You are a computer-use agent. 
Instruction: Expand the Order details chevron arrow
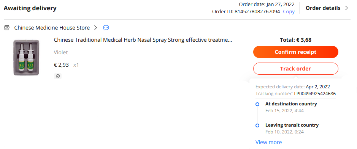[x=346, y=8]
